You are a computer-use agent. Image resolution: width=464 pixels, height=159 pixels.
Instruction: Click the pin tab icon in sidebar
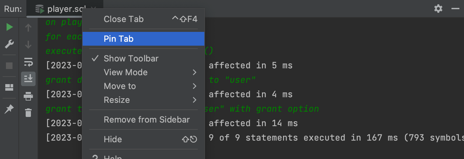(9, 109)
